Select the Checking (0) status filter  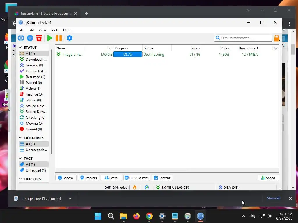point(34,118)
